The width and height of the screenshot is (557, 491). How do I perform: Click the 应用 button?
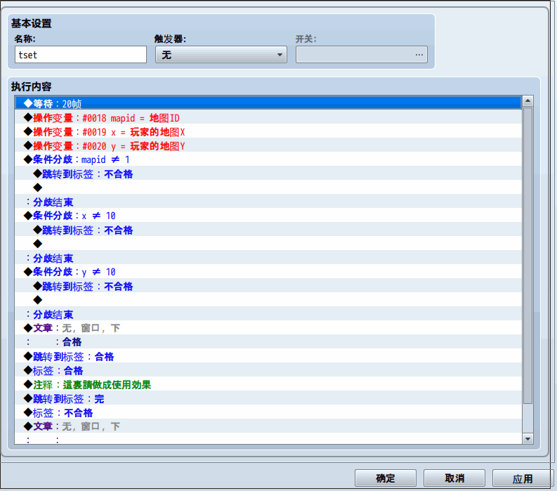(523, 478)
